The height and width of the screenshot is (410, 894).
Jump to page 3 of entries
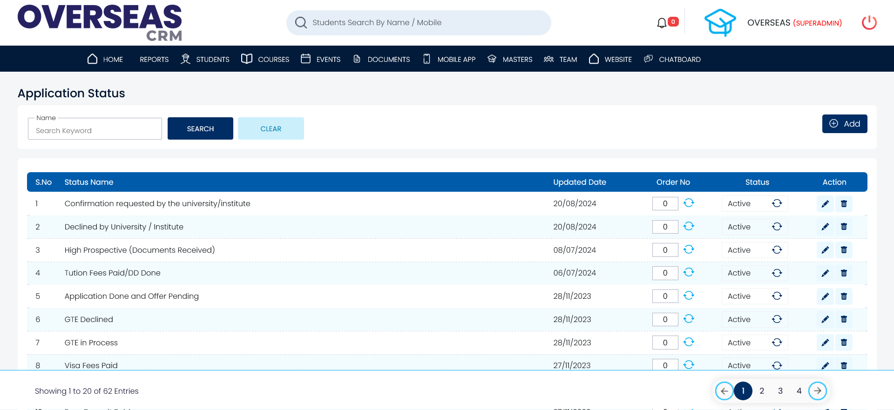click(780, 391)
